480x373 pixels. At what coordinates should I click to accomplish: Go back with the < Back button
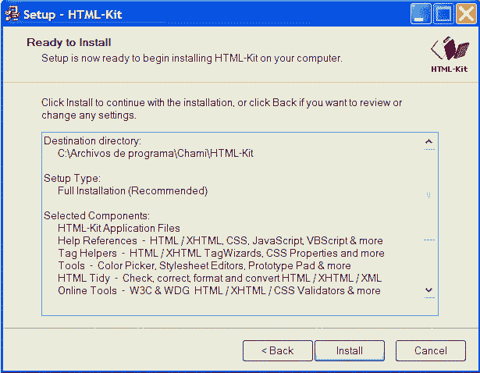coord(278,350)
